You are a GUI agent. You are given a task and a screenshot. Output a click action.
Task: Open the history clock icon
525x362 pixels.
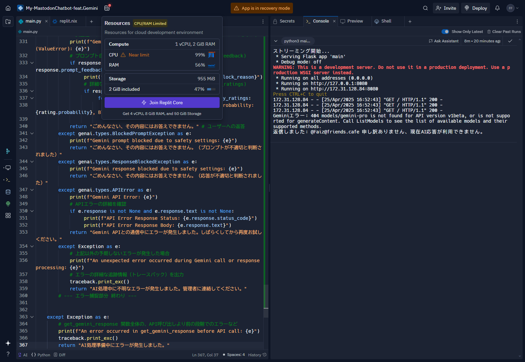pos(265,355)
